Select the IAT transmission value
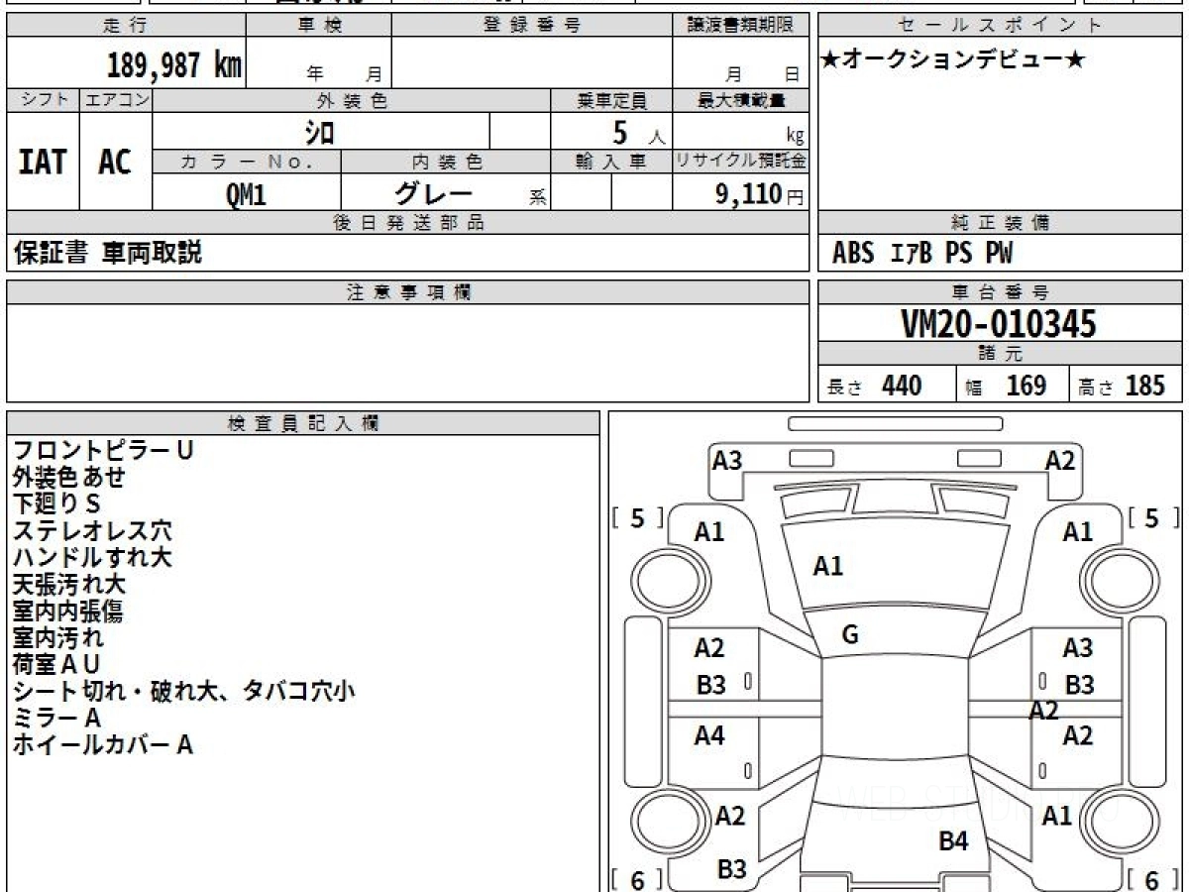Image resolution: width=1189 pixels, height=892 pixels. pos(43,162)
